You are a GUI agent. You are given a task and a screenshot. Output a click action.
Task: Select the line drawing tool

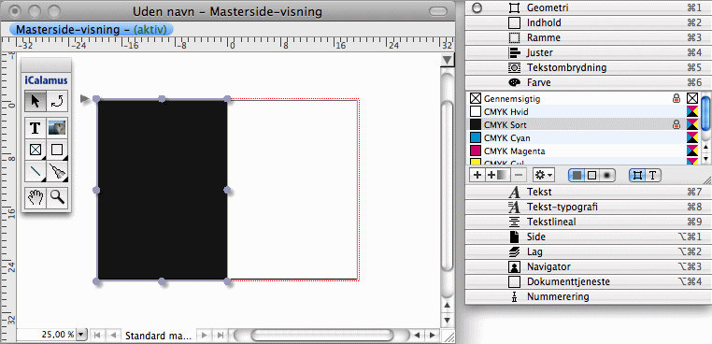point(36,172)
